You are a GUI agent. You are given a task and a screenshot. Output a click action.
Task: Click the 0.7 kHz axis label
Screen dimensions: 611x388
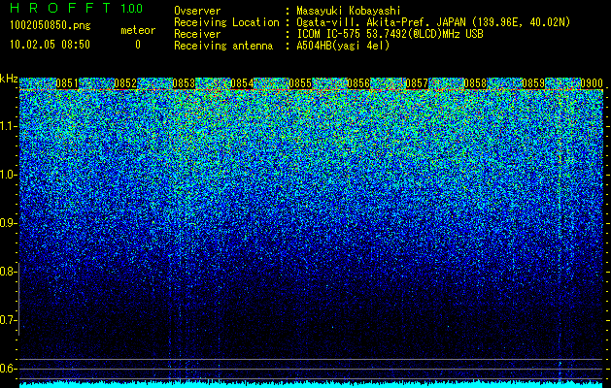(8, 320)
